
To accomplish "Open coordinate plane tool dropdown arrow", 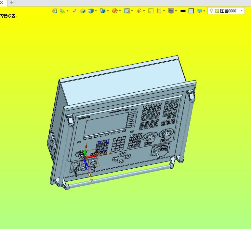I will (x=67, y=11).
